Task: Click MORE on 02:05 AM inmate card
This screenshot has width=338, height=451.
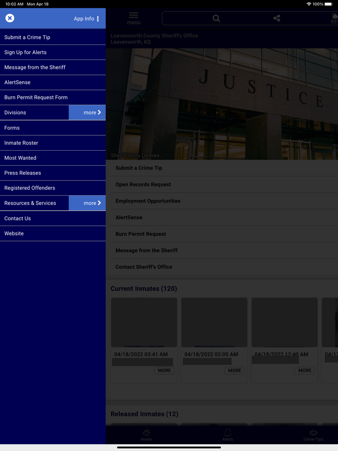Action: (x=234, y=370)
